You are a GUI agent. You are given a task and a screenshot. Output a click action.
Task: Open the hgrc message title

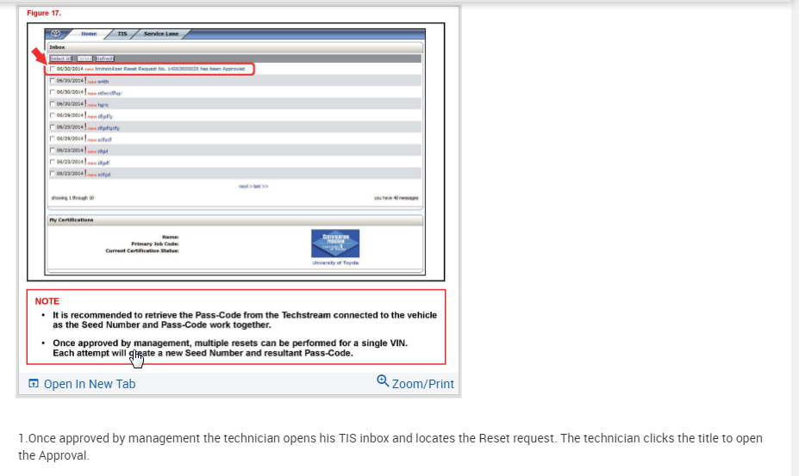[103, 105]
